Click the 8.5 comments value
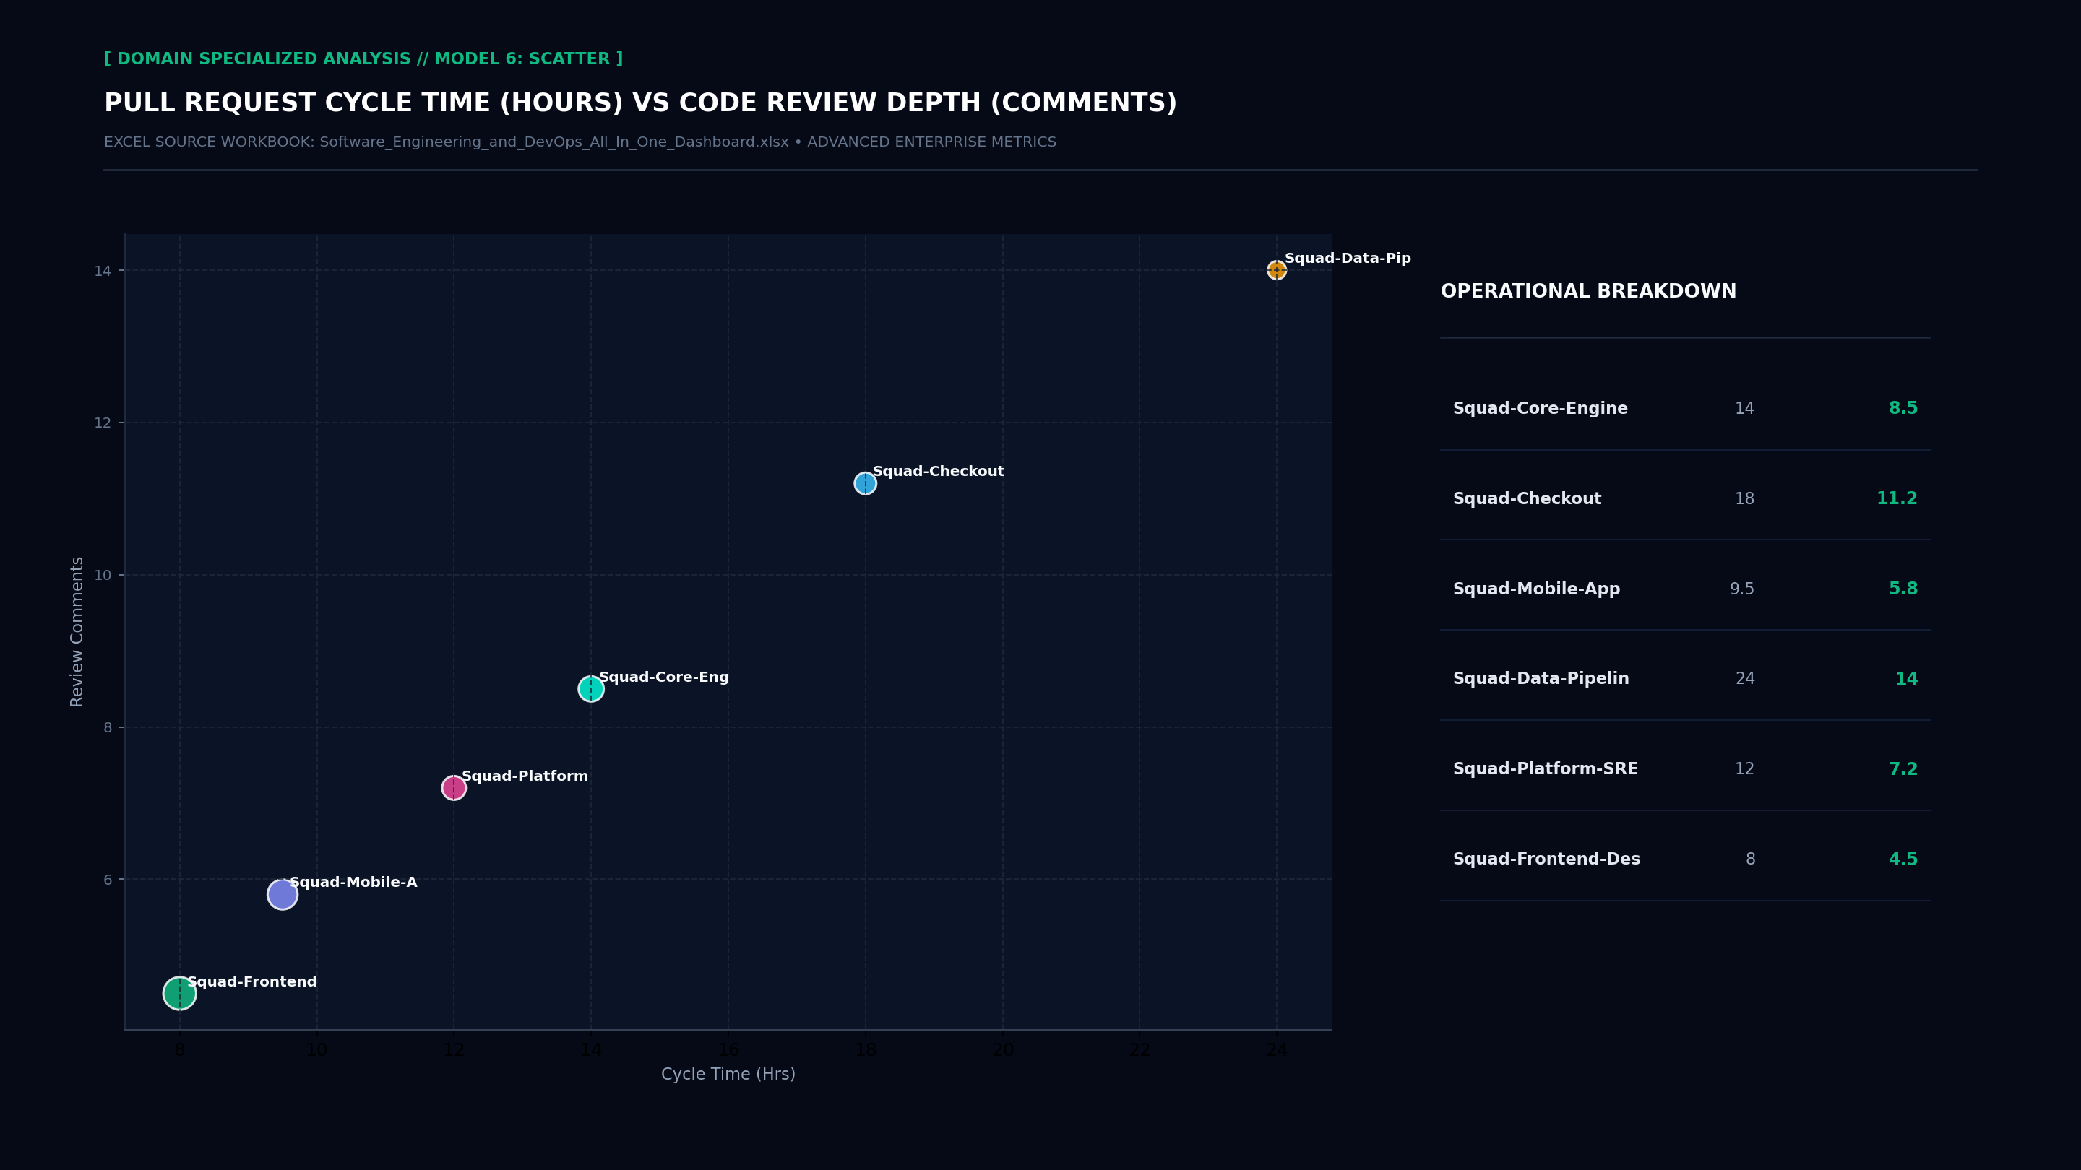The image size is (2081, 1170). 1903,409
